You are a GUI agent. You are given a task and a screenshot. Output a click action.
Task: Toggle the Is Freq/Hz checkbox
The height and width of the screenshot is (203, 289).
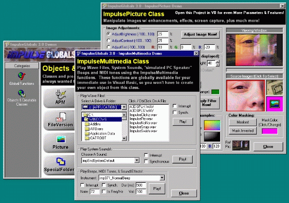click(104, 191)
